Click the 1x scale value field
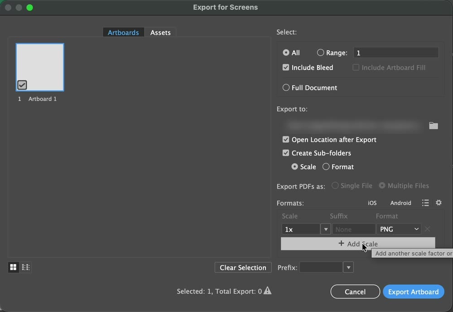453x312 pixels. coord(301,229)
